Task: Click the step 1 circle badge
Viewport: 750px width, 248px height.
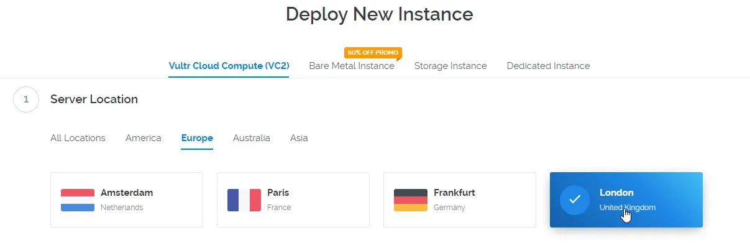Action: [x=26, y=99]
